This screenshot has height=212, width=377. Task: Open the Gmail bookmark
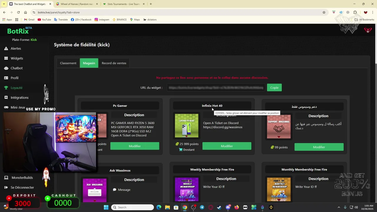[29, 20]
